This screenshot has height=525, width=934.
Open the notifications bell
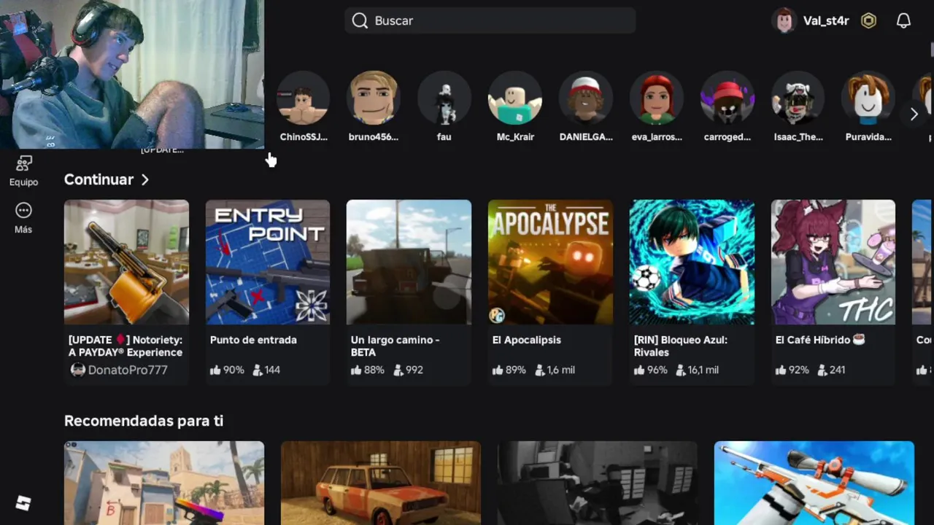pyautogui.click(x=903, y=20)
